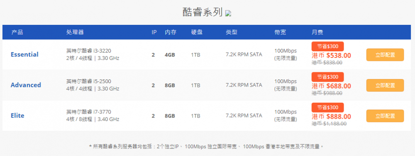Viewport: 415px width, 156px height.
Task: Click the 酷睿系列 heading
Action: tap(203, 12)
